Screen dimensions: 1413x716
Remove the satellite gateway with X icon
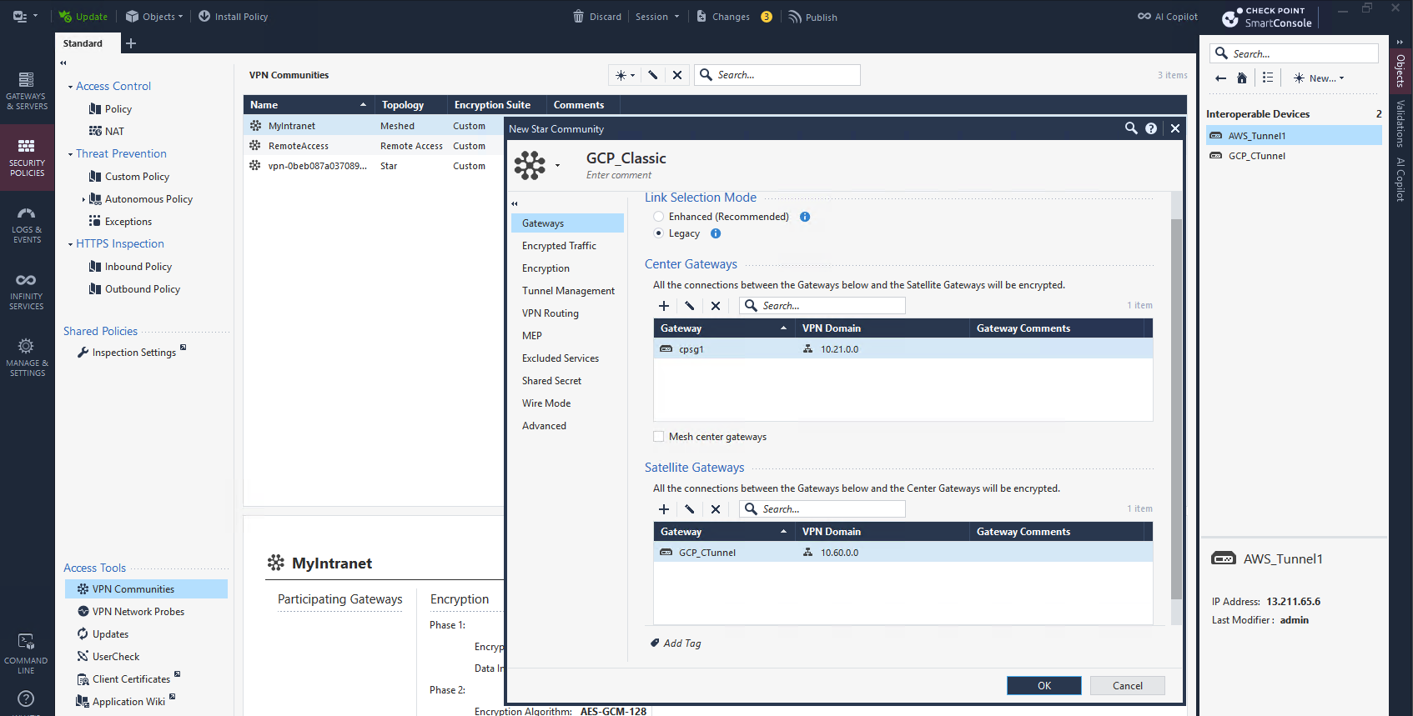716,509
